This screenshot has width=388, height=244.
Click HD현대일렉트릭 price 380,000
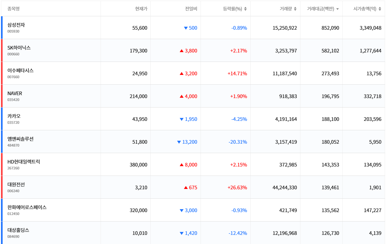[x=139, y=165]
